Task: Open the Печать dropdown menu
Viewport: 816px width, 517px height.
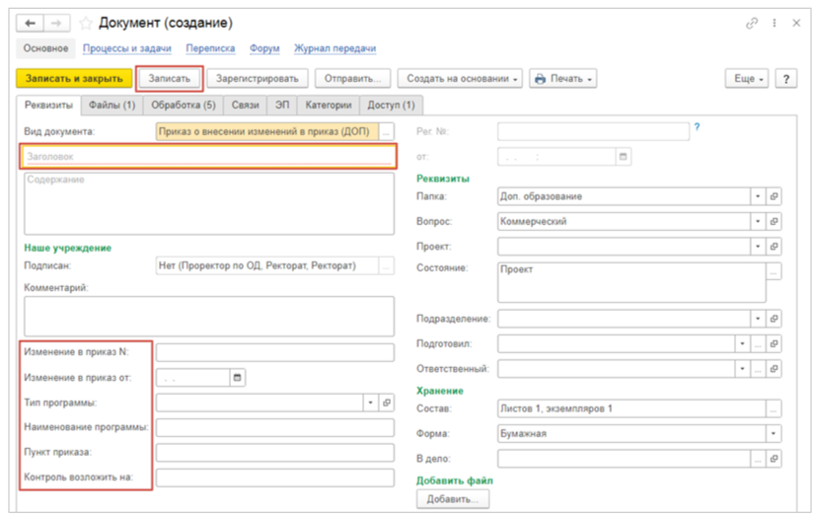Action: point(563,79)
